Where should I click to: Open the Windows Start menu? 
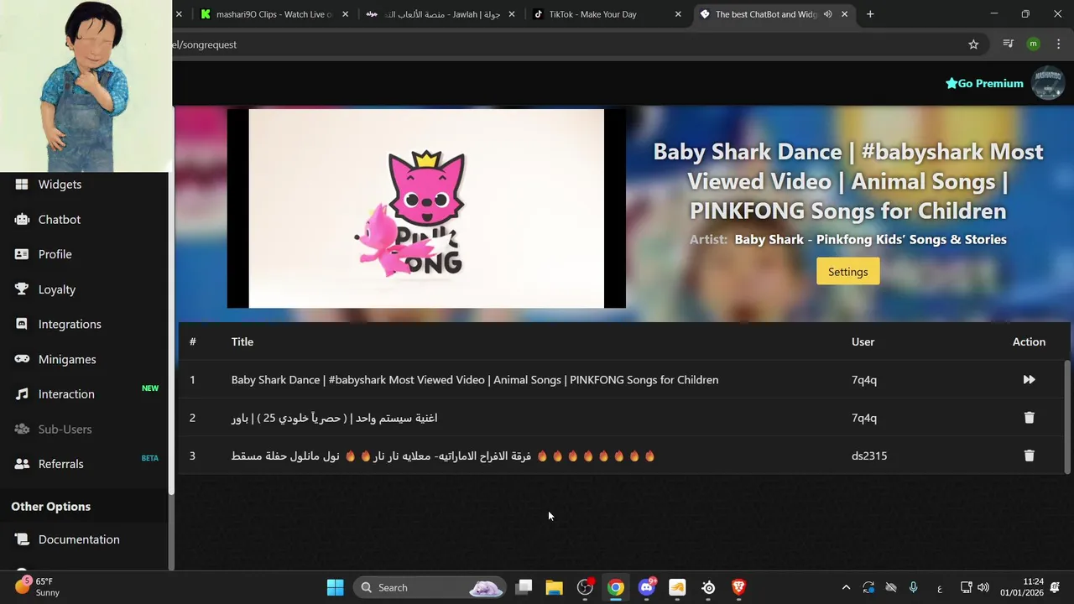335,587
